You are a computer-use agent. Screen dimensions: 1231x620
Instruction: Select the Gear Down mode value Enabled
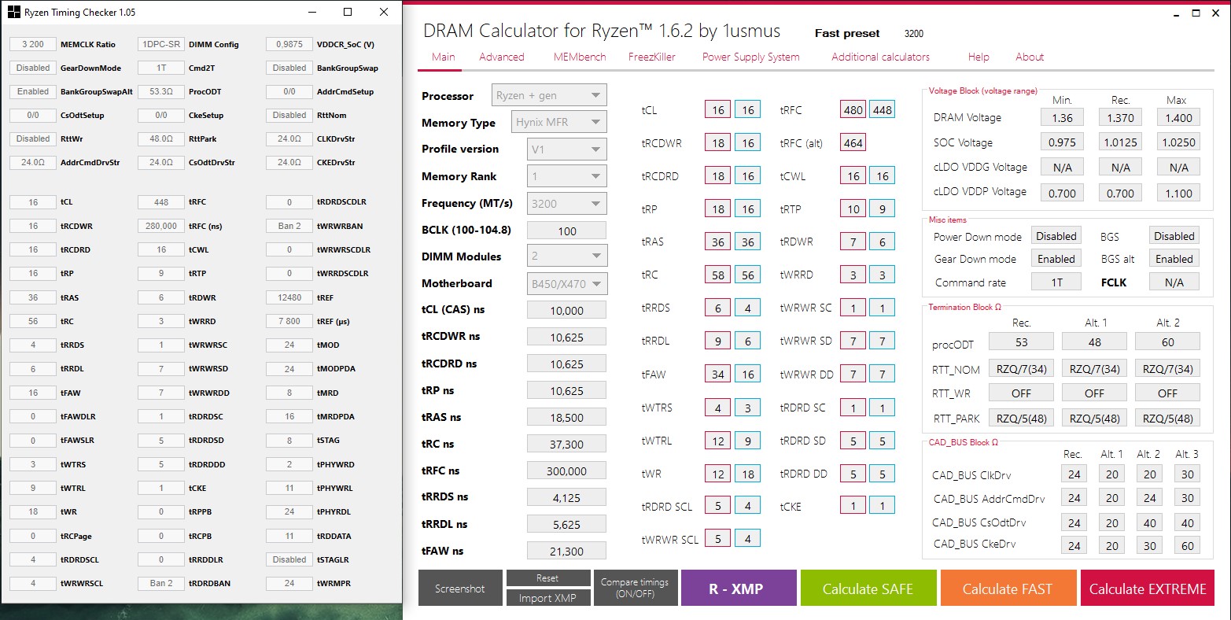pyautogui.click(x=1056, y=259)
